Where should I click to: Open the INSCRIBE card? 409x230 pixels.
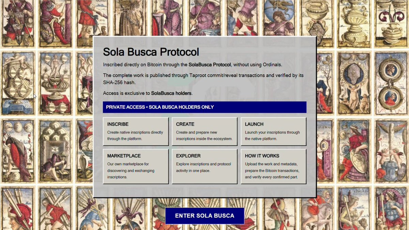136,132
